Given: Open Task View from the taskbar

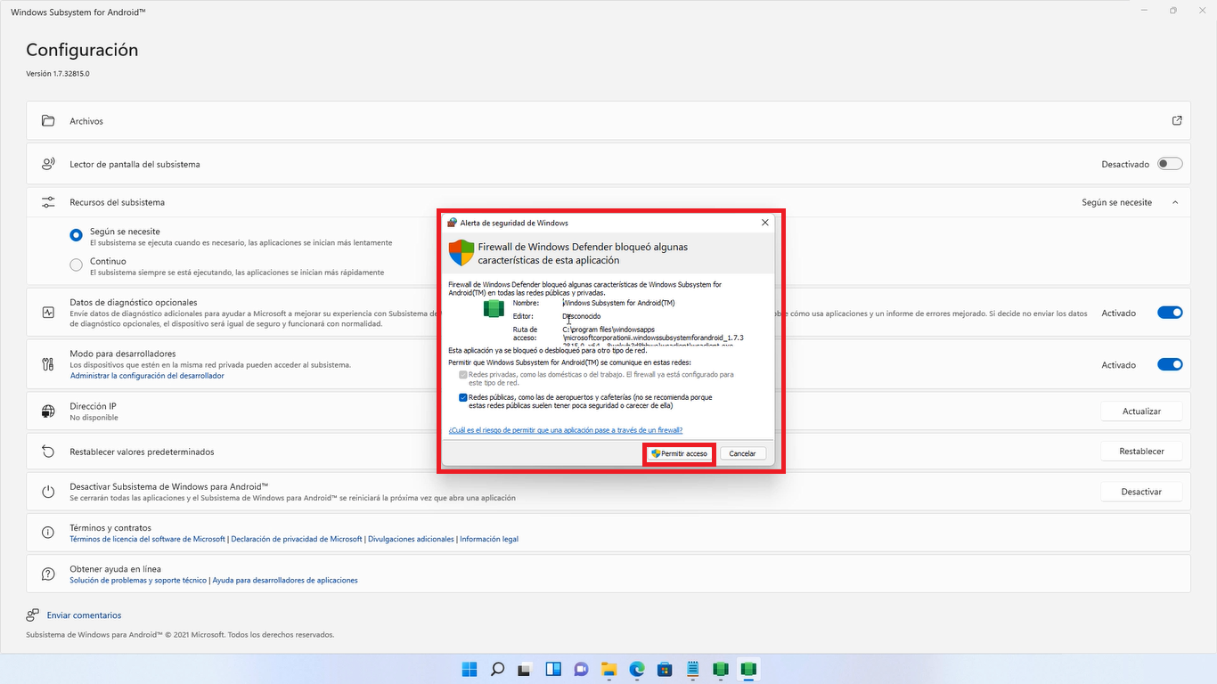Looking at the screenshot, I should tap(526, 669).
